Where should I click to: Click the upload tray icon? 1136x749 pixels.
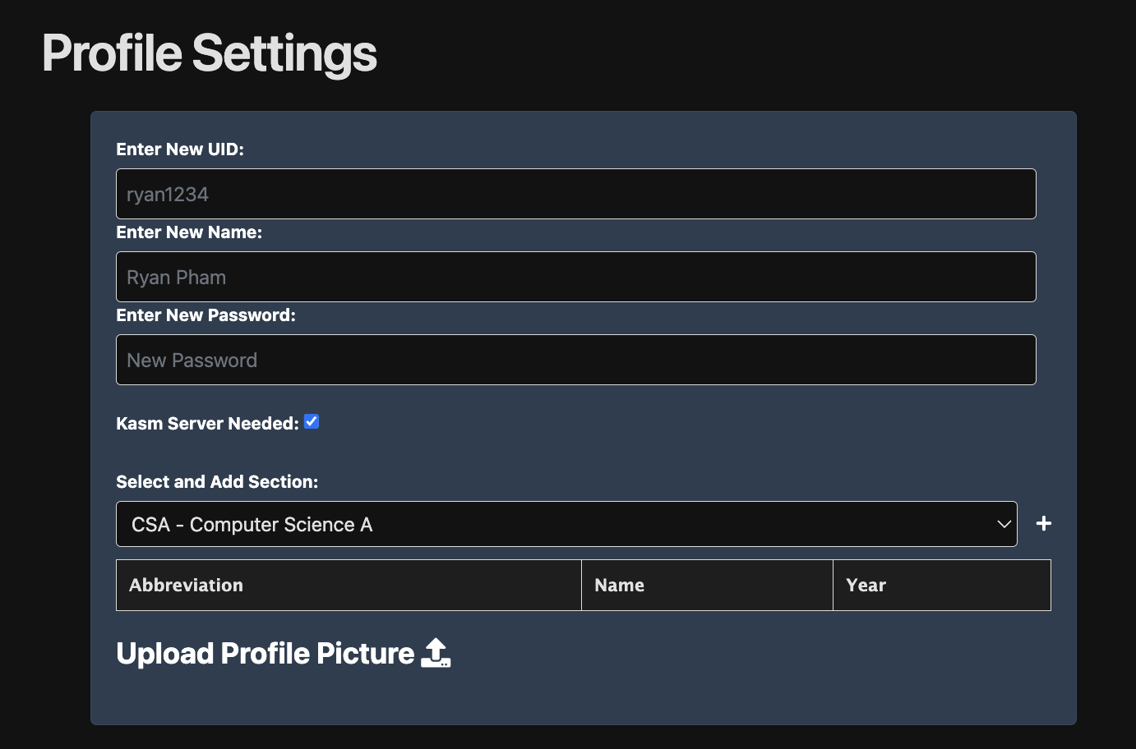click(x=435, y=654)
